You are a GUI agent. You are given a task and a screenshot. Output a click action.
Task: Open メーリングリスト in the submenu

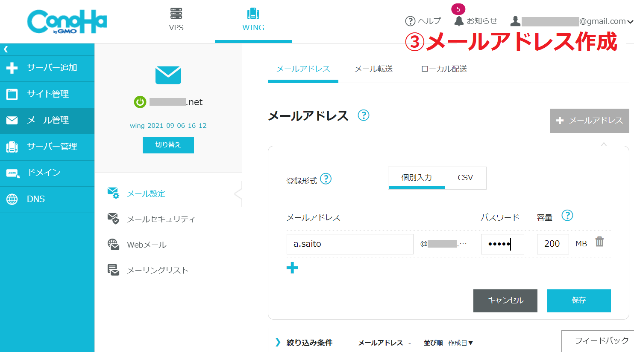click(x=158, y=271)
